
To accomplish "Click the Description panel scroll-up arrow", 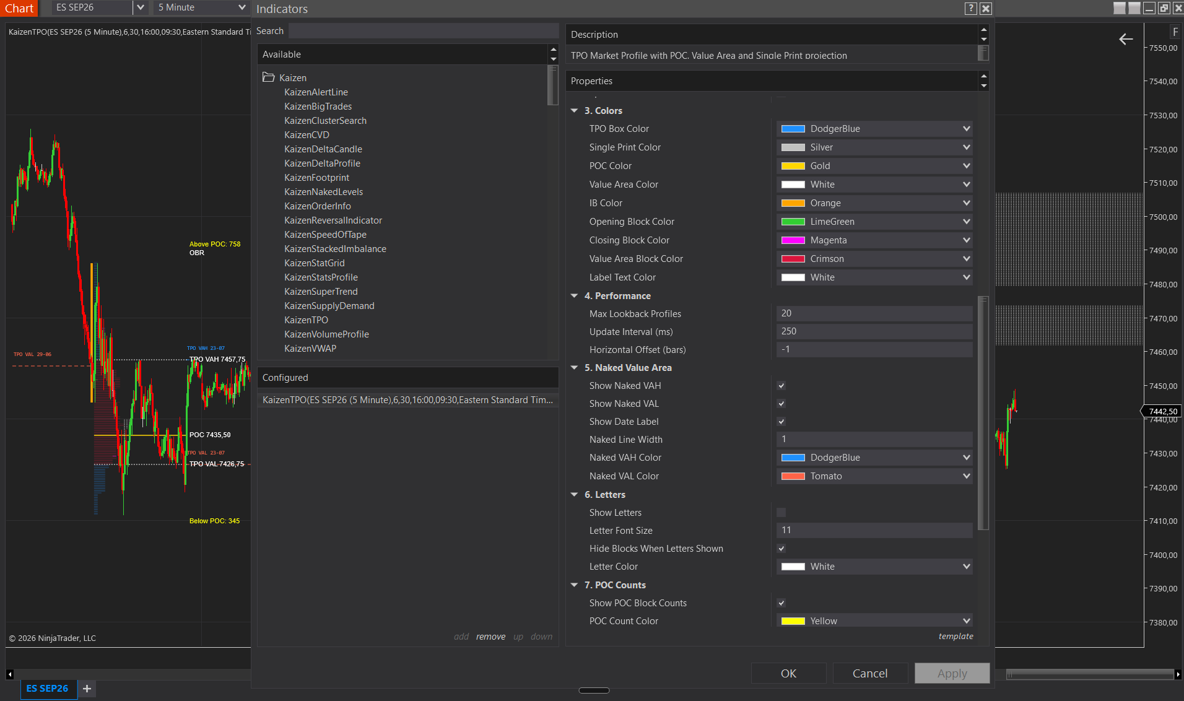I will [x=983, y=30].
